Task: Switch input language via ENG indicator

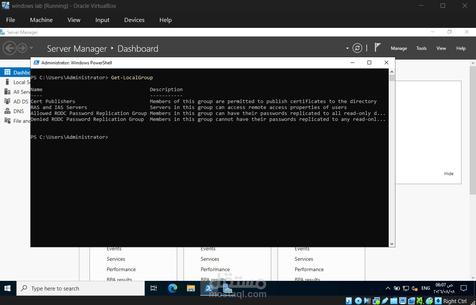Action: [426, 288]
